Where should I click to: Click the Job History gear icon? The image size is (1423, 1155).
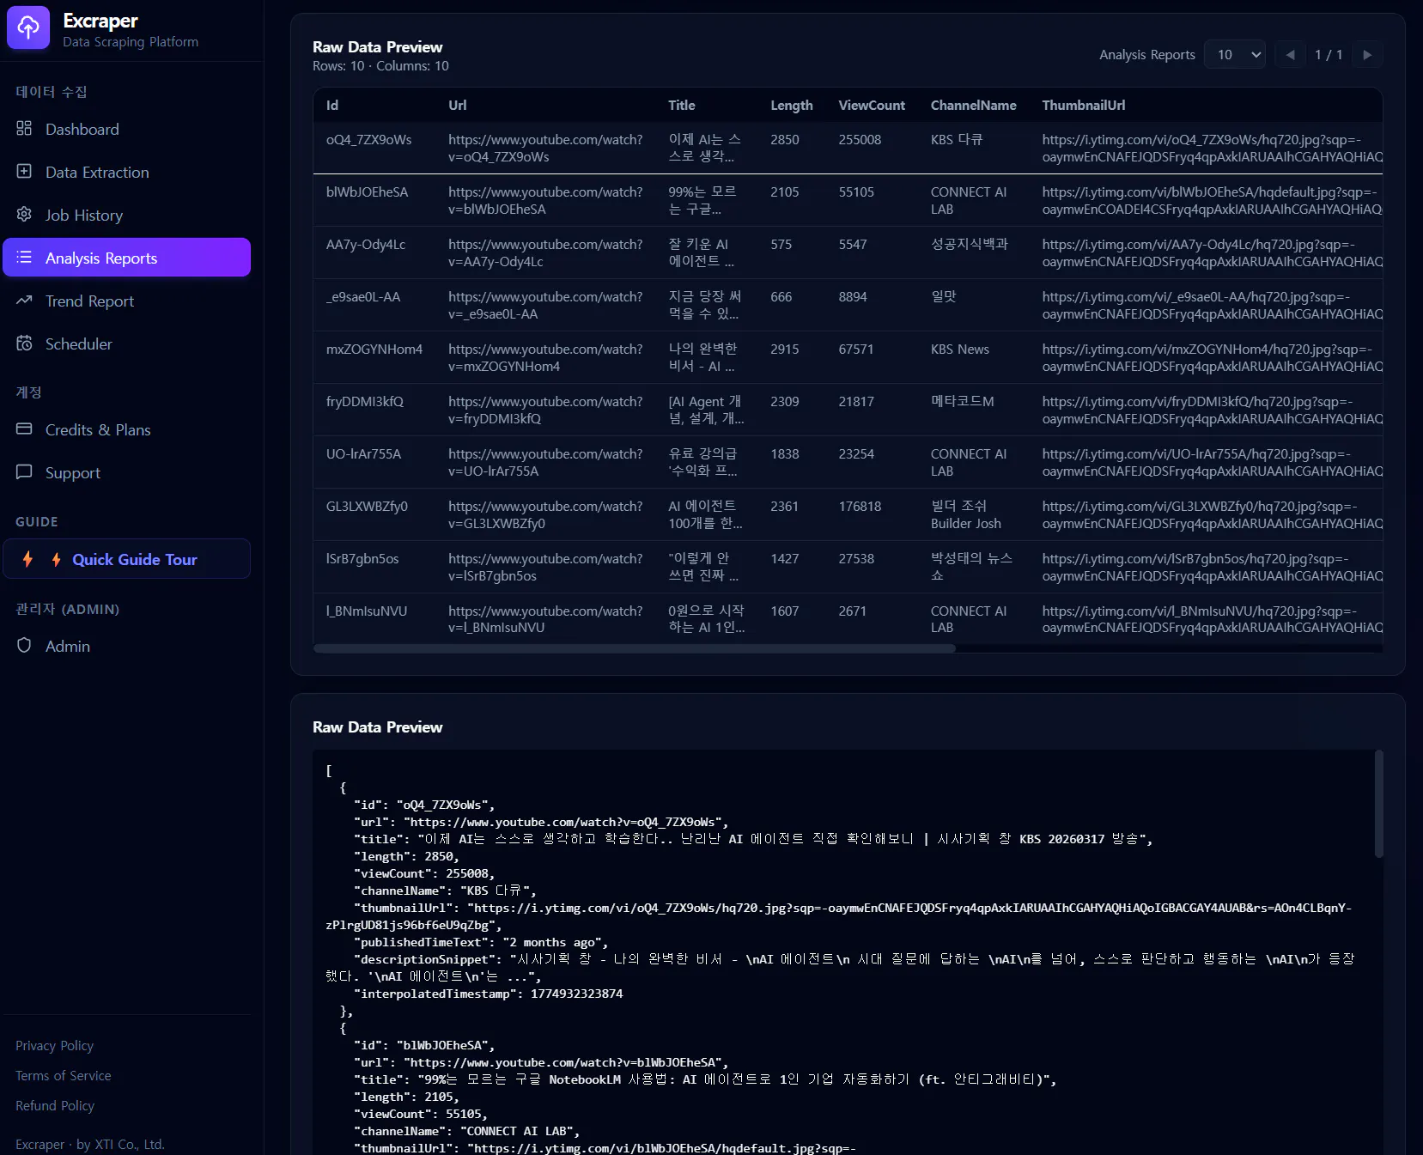24,215
